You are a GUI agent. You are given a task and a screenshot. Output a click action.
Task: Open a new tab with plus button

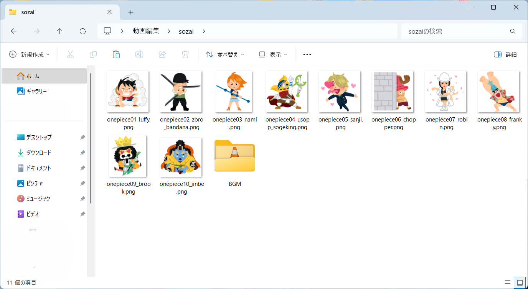131,12
